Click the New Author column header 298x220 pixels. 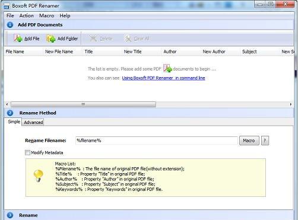click(x=220, y=52)
